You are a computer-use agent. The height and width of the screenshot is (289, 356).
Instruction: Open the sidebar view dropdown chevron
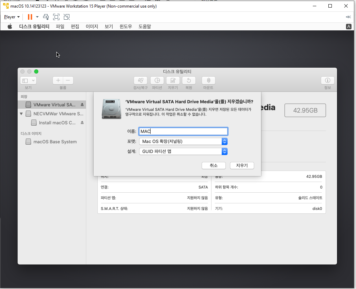33,80
